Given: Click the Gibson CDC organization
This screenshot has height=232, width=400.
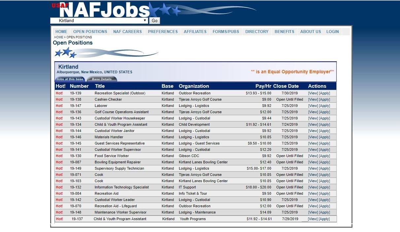Looking at the screenshot, I should pyautogui.click(x=189, y=156).
